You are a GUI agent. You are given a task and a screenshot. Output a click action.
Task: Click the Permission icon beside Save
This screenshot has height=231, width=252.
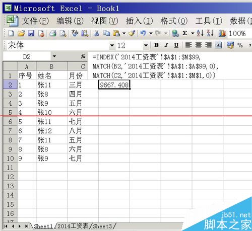pos(41,33)
